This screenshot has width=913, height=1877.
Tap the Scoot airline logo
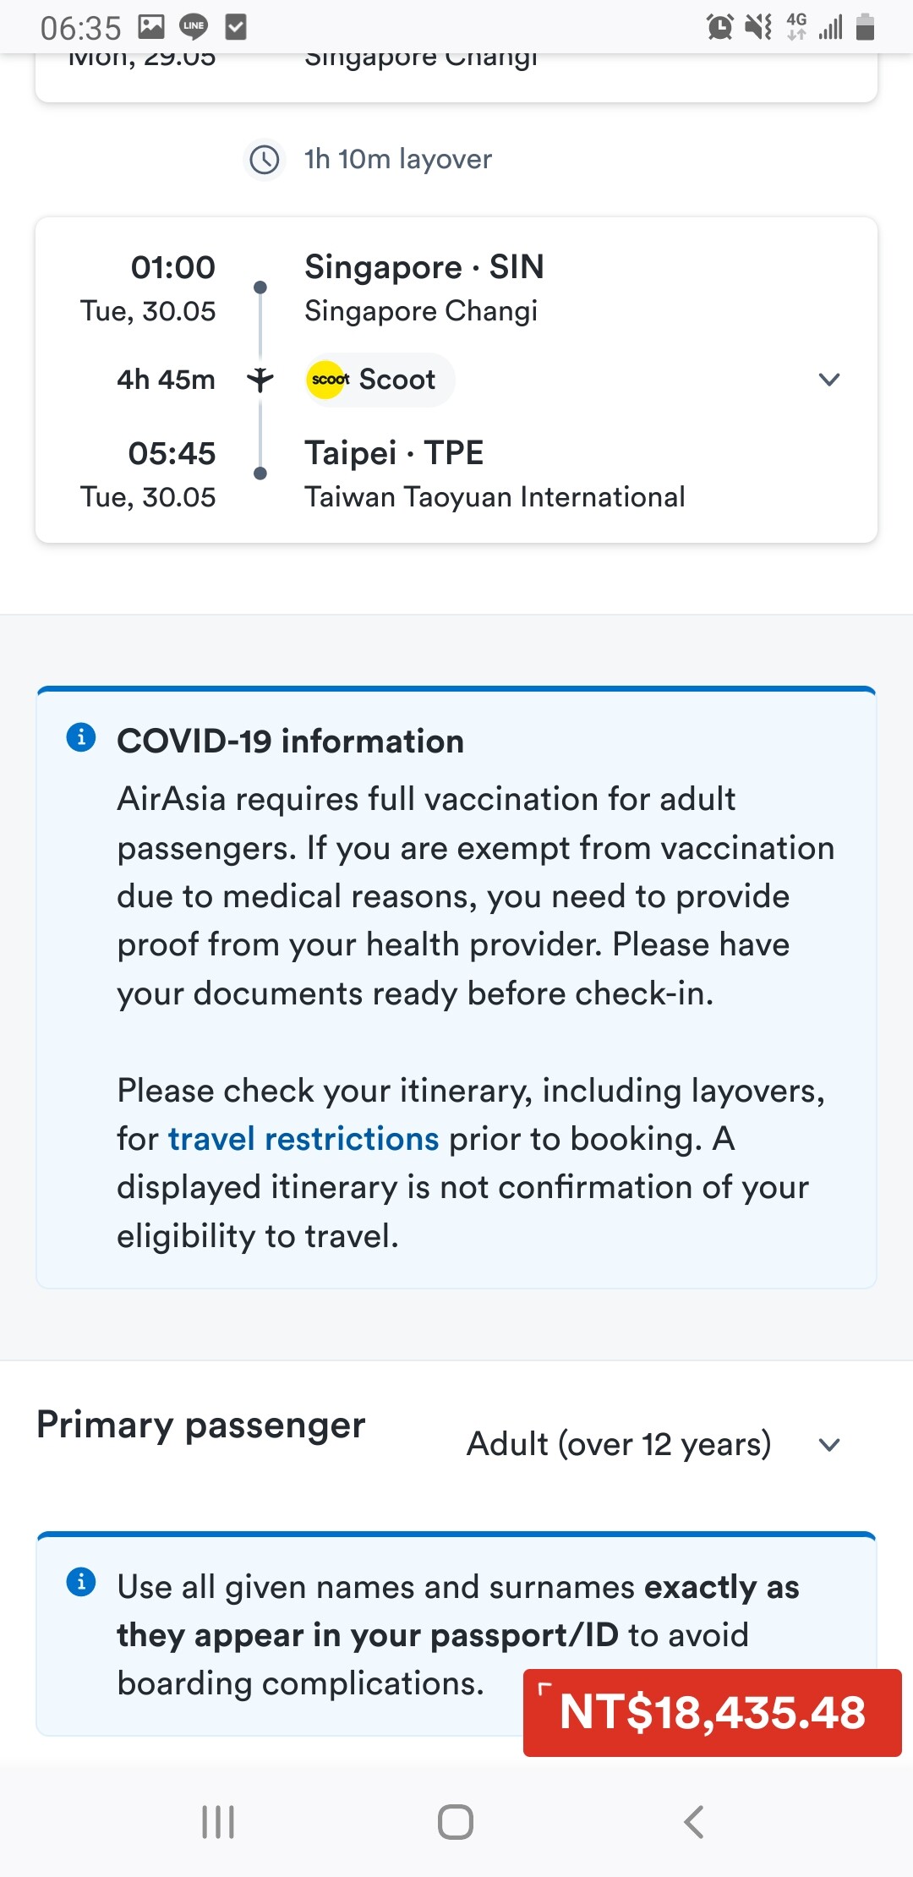click(328, 380)
